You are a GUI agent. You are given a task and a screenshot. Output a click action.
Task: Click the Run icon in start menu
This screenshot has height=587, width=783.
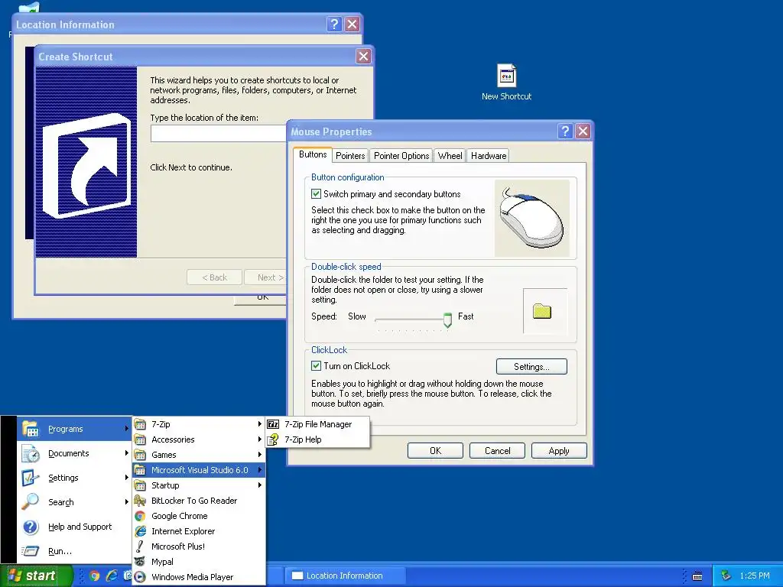point(31,551)
